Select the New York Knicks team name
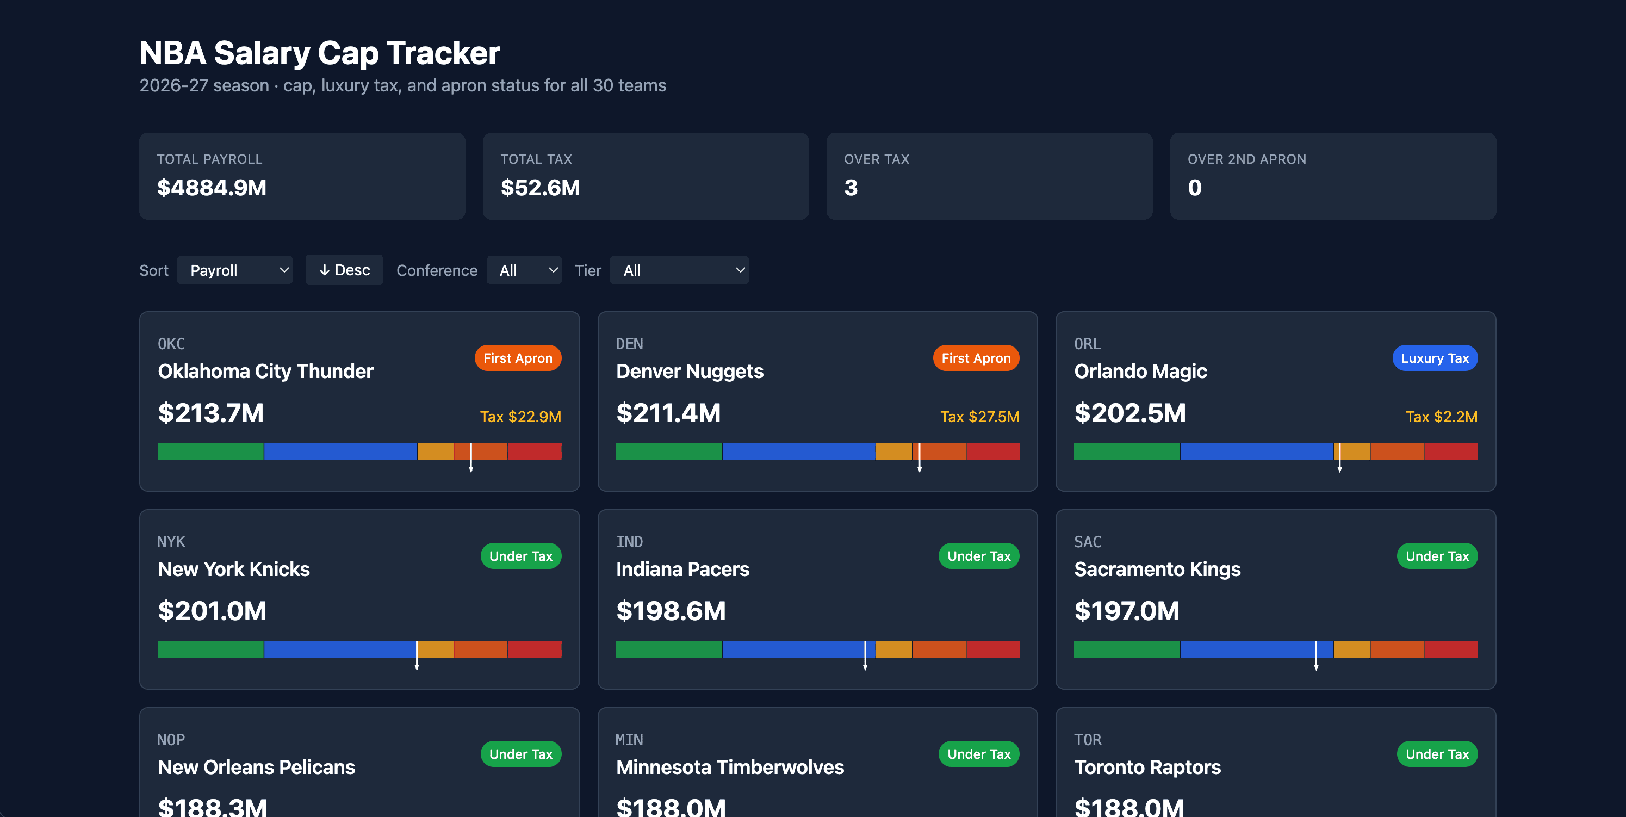The height and width of the screenshot is (817, 1626). tap(233, 570)
